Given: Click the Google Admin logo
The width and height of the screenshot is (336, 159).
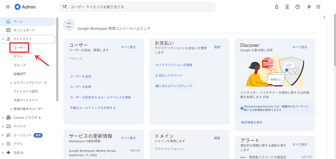Looking at the screenshot, I should [x=25, y=7].
